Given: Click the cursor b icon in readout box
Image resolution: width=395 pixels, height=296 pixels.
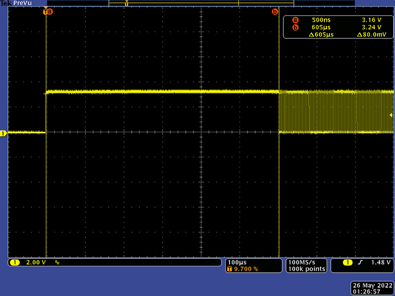Looking at the screenshot, I should pyautogui.click(x=295, y=27).
